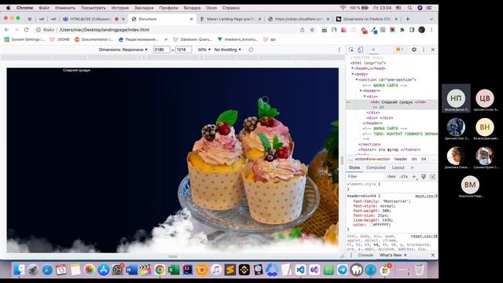
Task: Collapse the section one-section node
Action: pyautogui.click(x=356, y=79)
